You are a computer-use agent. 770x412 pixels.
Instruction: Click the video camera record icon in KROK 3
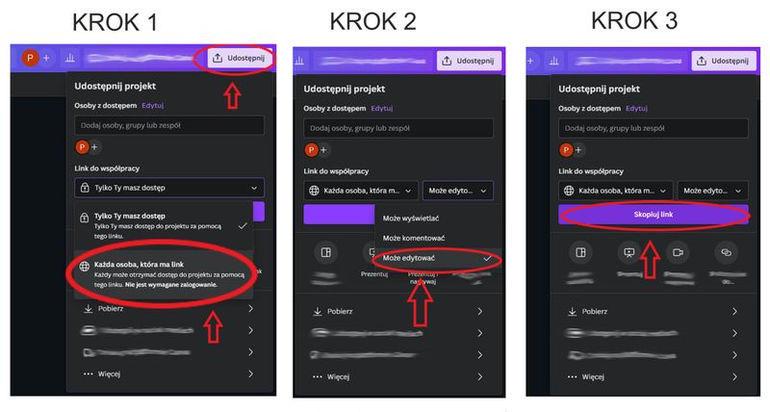(x=678, y=252)
